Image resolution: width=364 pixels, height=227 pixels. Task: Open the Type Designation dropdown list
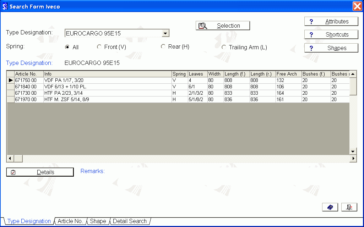pos(165,33)
